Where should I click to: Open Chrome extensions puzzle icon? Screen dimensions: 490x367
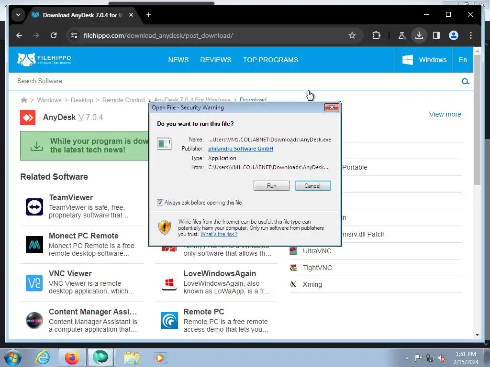point(377,35)
